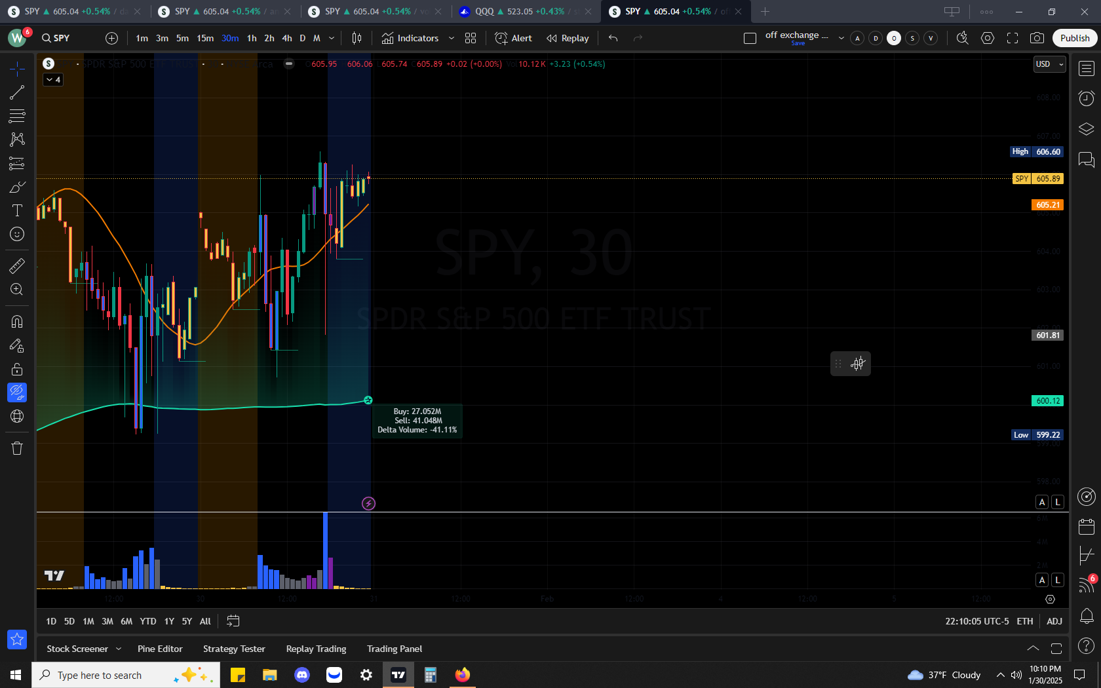1101x688 pixels.
Task: Switch to the 15m timeframe
Action: click(x=205, y=38)
